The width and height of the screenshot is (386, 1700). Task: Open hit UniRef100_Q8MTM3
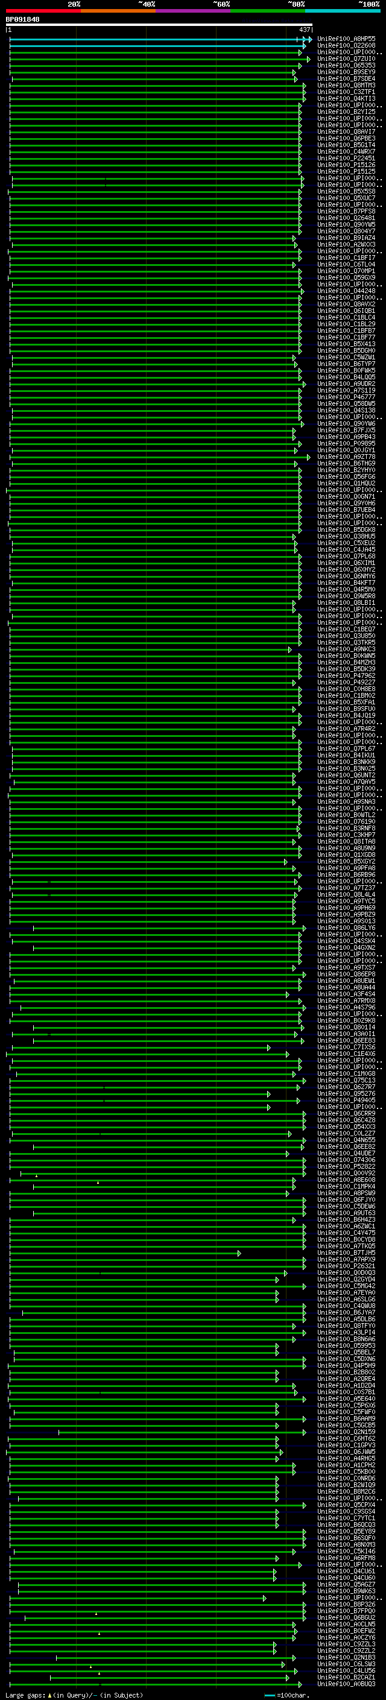tap(346, 85)
